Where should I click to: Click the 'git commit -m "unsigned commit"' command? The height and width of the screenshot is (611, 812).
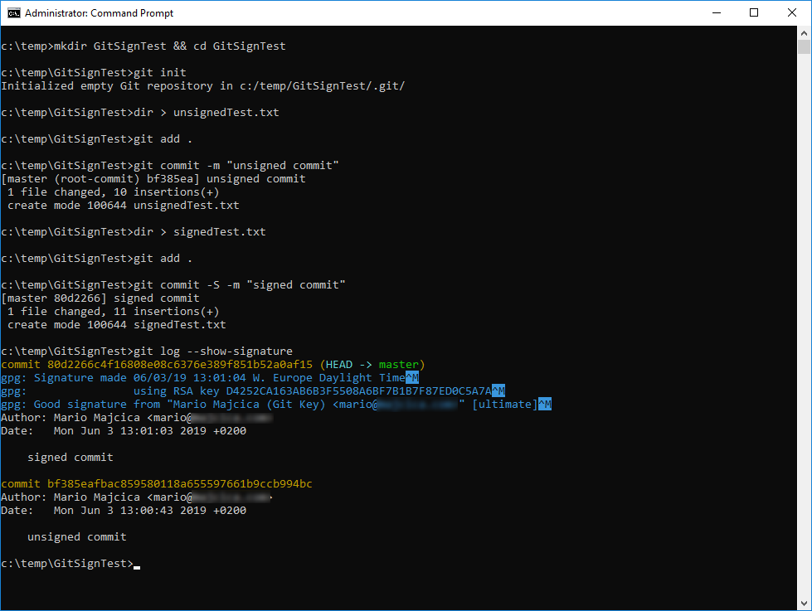[x=236, y=166]
